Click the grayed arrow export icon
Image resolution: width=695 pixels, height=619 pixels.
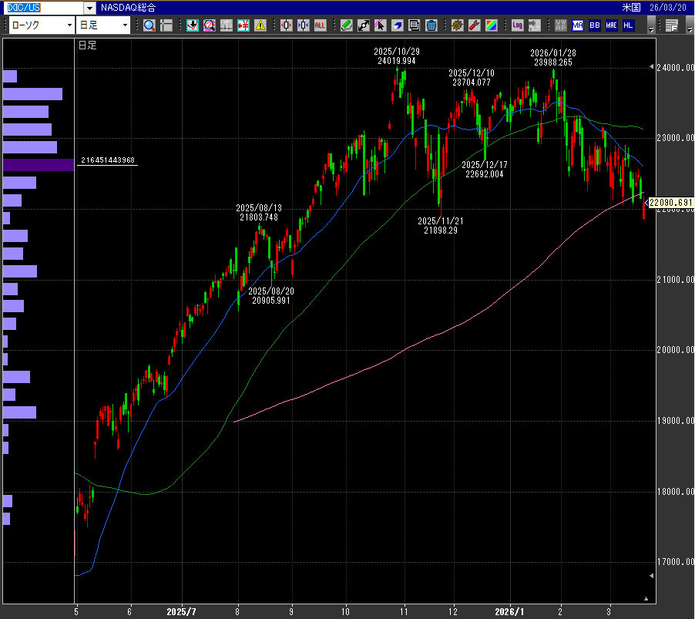535,25
